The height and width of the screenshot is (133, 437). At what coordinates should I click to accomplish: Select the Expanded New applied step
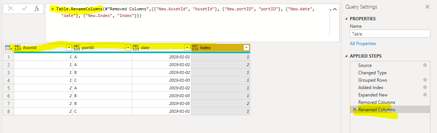click(373, 95)
